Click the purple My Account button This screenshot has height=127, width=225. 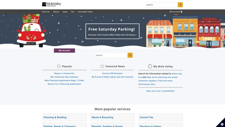click(x=64, y=51)
